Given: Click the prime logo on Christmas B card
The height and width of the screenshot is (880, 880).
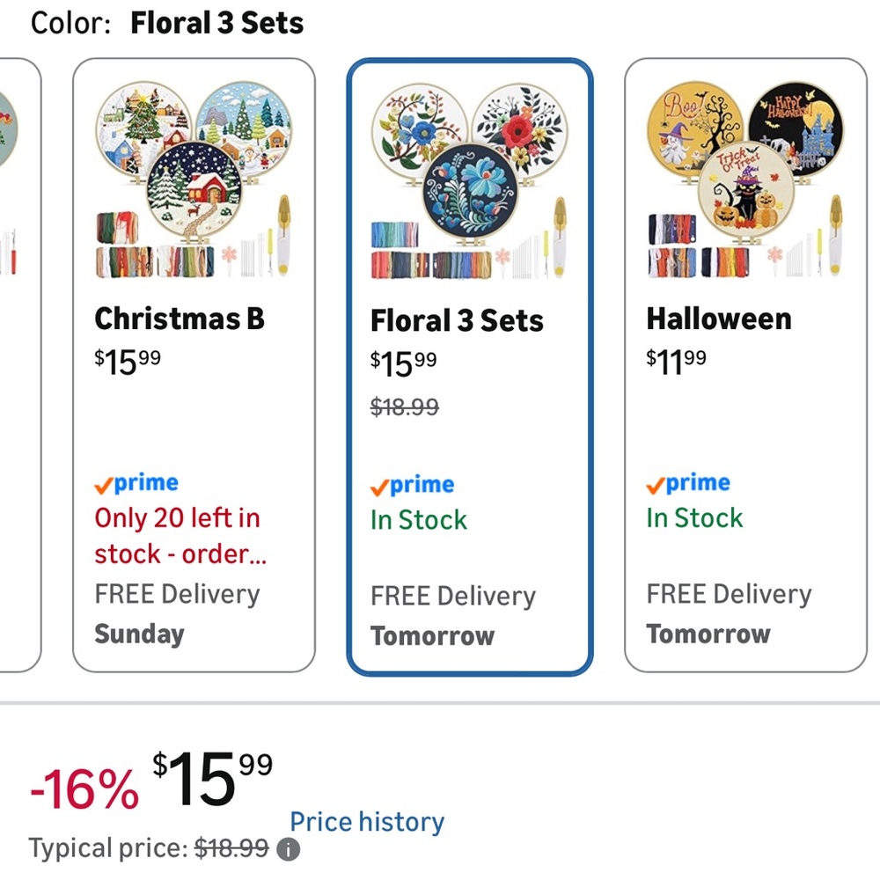Looking at the screenshot, I should [136, 483].
